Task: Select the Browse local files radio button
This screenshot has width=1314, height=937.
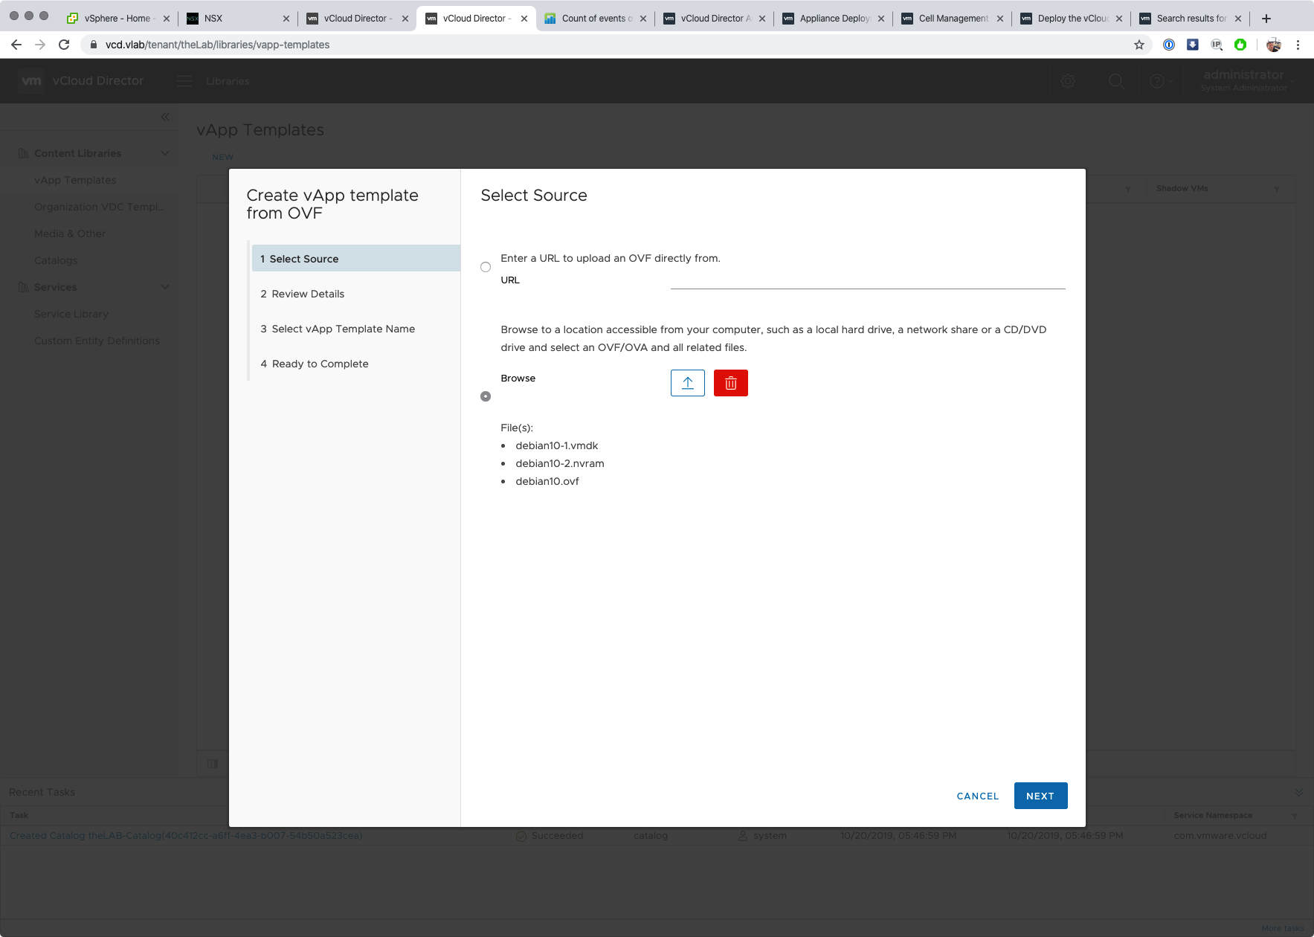Action: [486, 396]
